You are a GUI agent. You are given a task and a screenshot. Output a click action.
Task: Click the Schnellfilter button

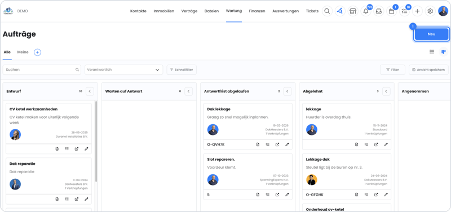(182, 70)
